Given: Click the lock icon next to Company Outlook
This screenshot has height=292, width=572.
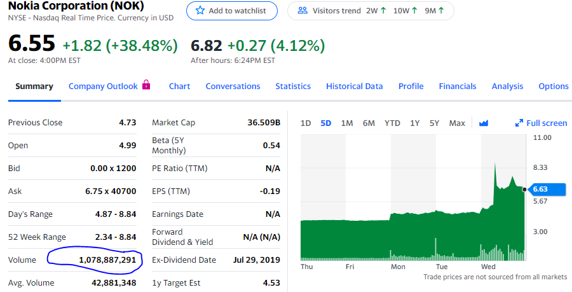Looking at the screenshot, I should (x=146, y=85).
